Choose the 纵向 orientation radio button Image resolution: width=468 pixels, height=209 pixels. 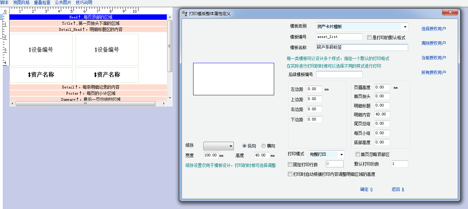pos(244,146)
